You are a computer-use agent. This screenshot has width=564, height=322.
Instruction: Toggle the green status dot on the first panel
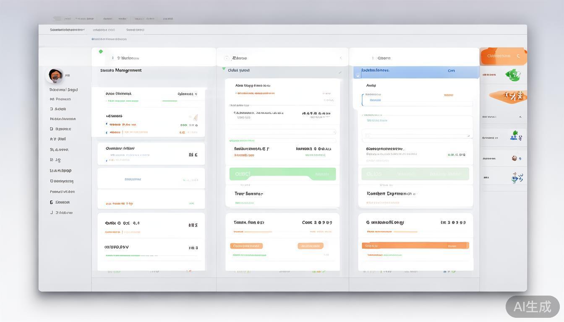(101, 51)
